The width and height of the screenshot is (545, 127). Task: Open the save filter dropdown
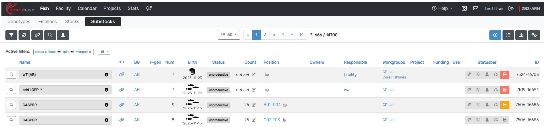(x=104, y=52)
